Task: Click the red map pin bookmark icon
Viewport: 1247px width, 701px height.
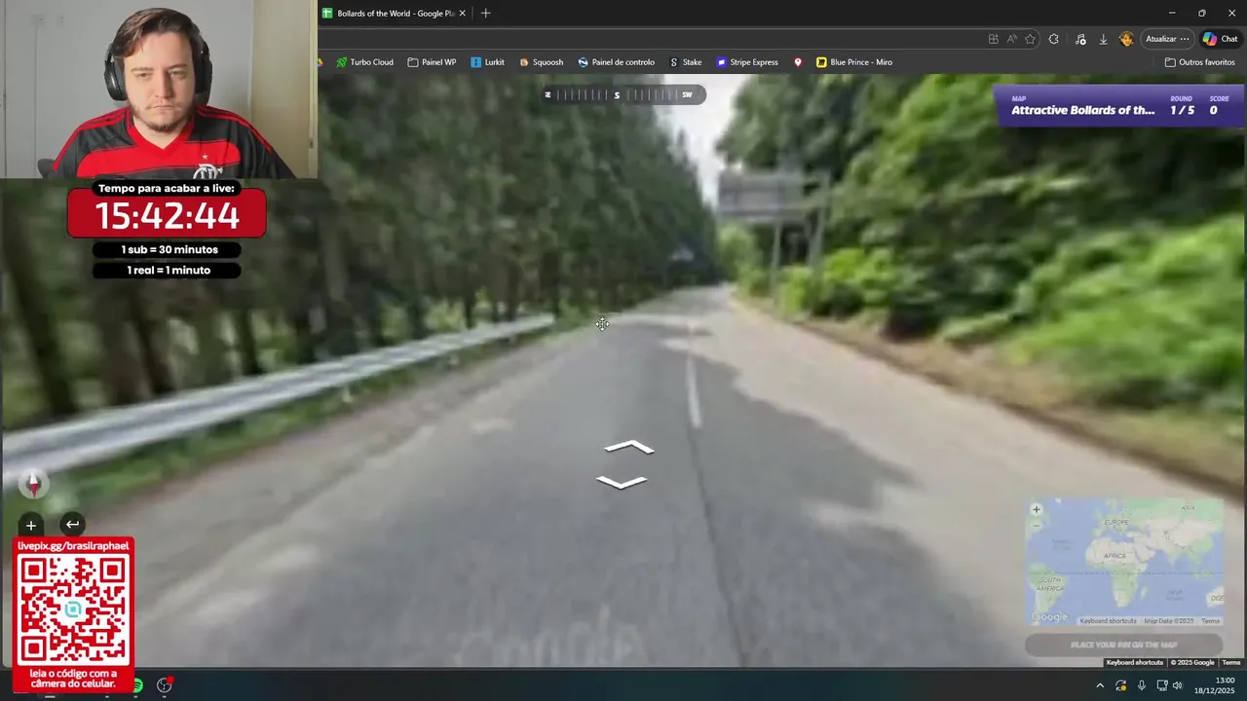Action: (x=798, y=62)
